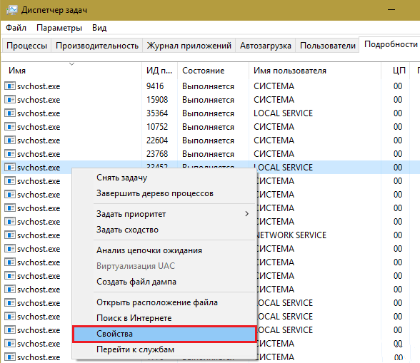The image size is (420, 363).
Task: Choose Свойства in the context menu
Action: point(164,334)
